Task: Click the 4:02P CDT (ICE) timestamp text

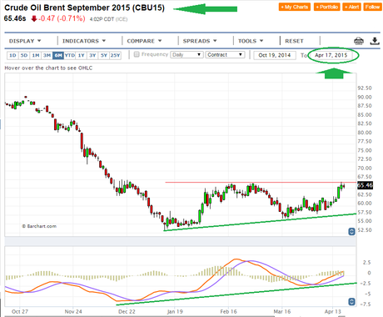Action: [108, 19]
